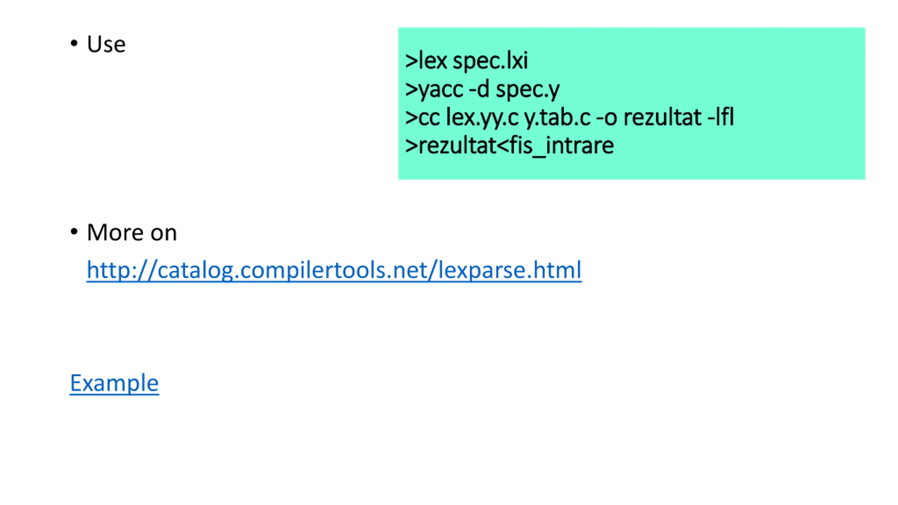Click 'fis_intrare' in the last command

(561, 146)
